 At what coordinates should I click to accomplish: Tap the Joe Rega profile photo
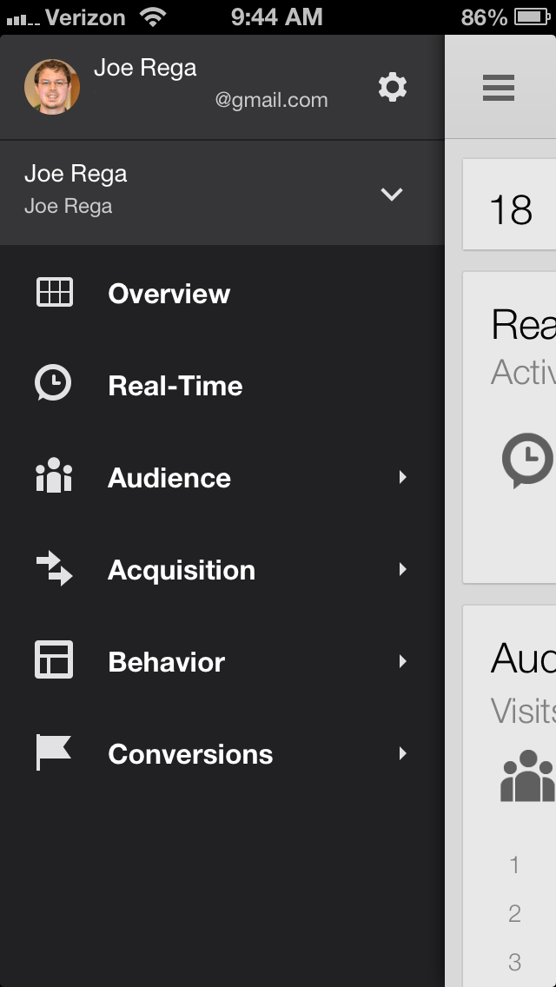tap(52, 87)
